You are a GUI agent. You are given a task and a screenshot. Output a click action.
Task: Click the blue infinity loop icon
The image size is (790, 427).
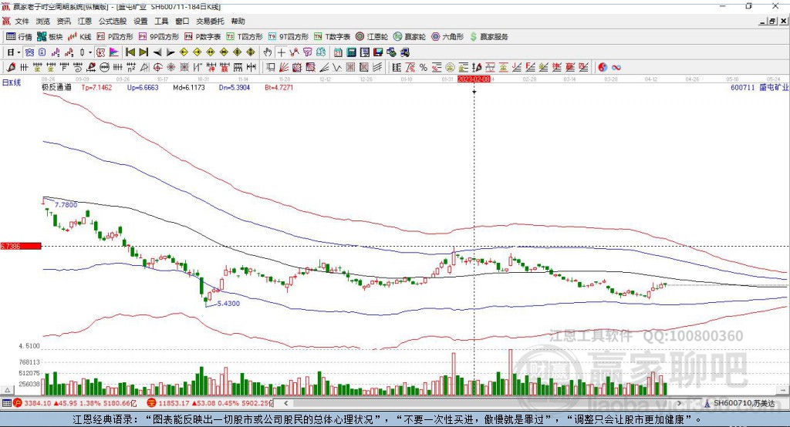pyautogui.click(x=616, y=68)
